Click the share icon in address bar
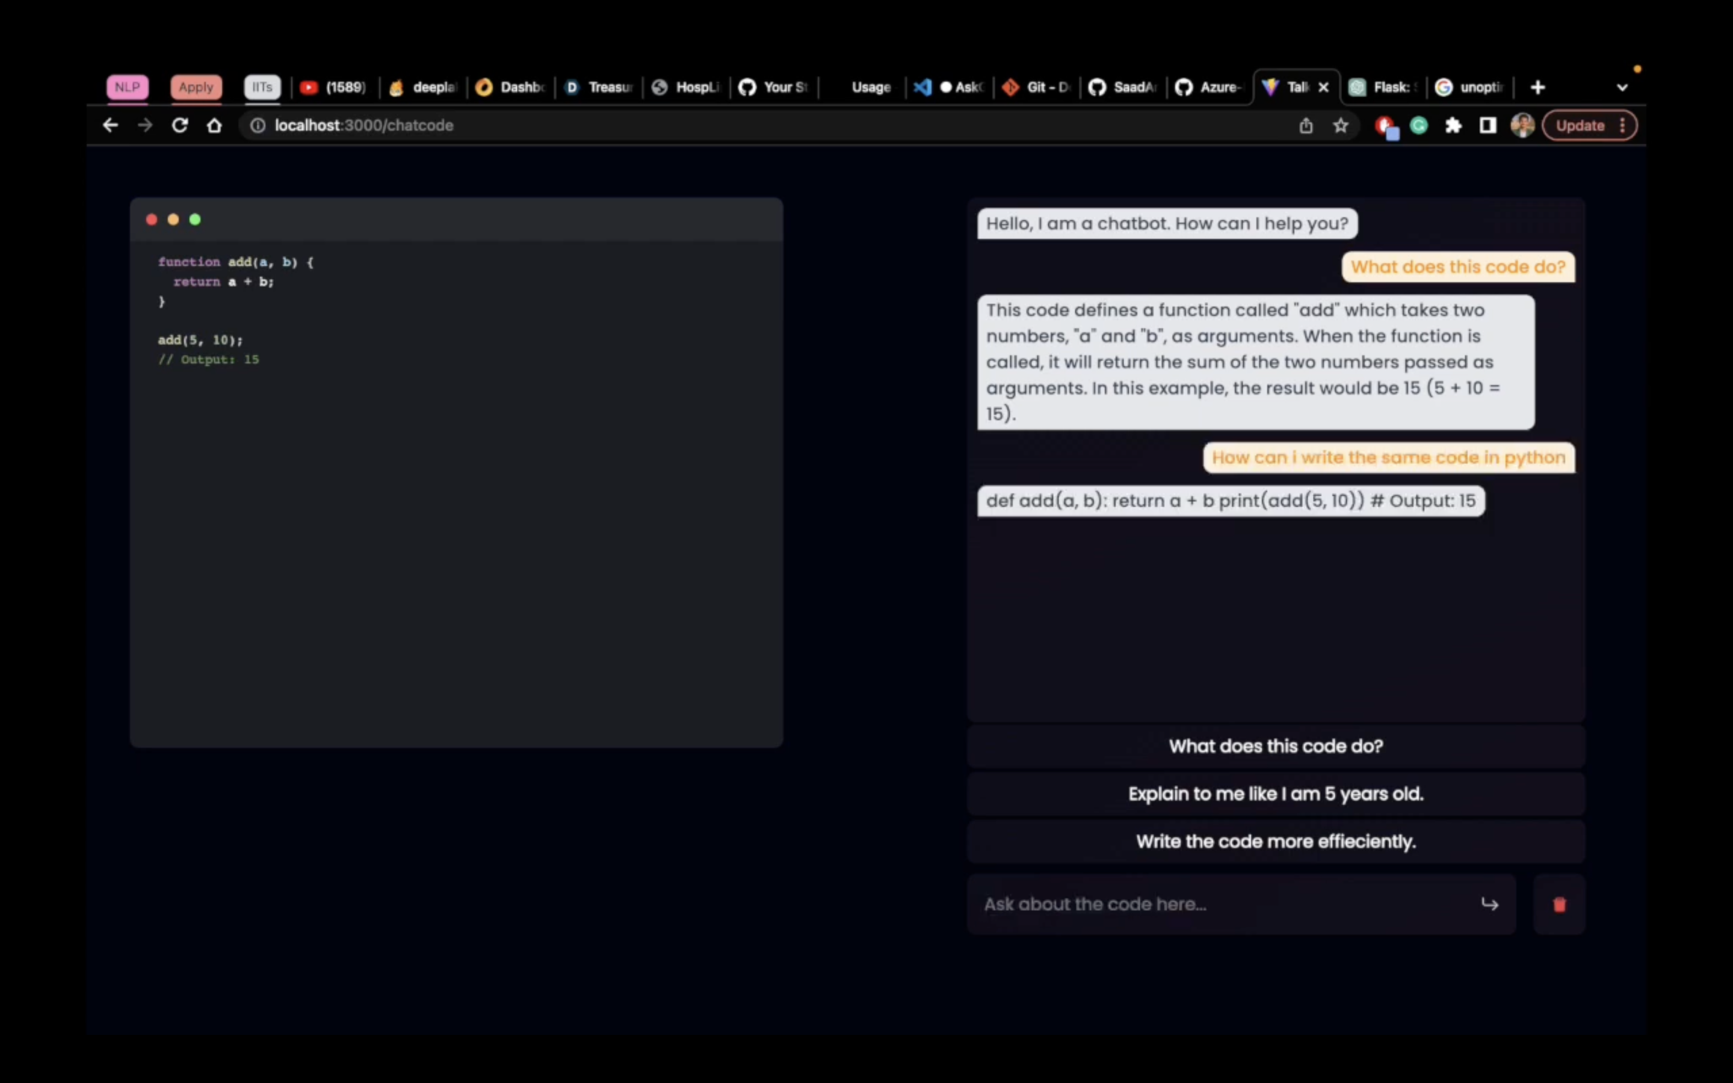This screenshot has width=1733, height=1083. 1306,125
